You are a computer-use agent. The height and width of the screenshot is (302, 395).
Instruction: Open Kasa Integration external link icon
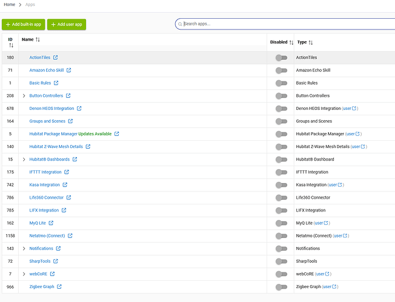[x=65, y=185]
